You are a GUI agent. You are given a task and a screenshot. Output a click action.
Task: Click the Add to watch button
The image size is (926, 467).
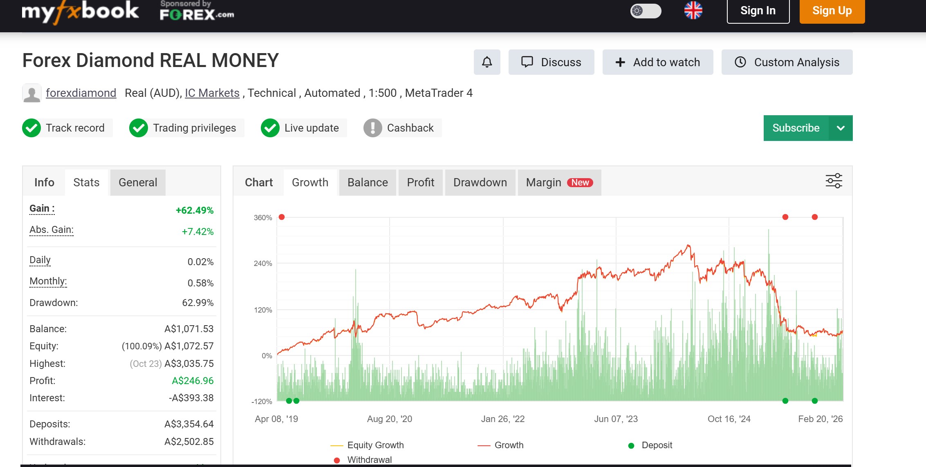pos(657,62)
